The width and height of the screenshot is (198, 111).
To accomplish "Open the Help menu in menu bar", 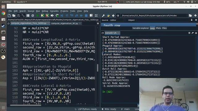I will [86, 11].
